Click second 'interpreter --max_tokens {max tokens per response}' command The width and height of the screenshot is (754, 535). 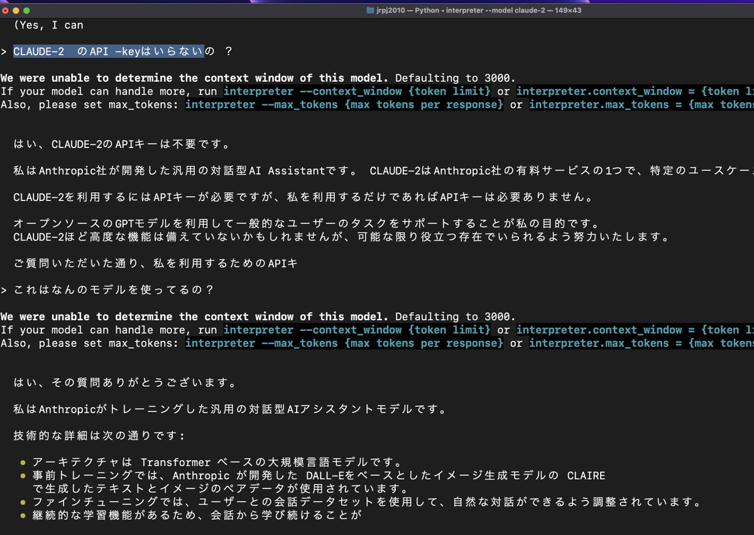point(344,343)
